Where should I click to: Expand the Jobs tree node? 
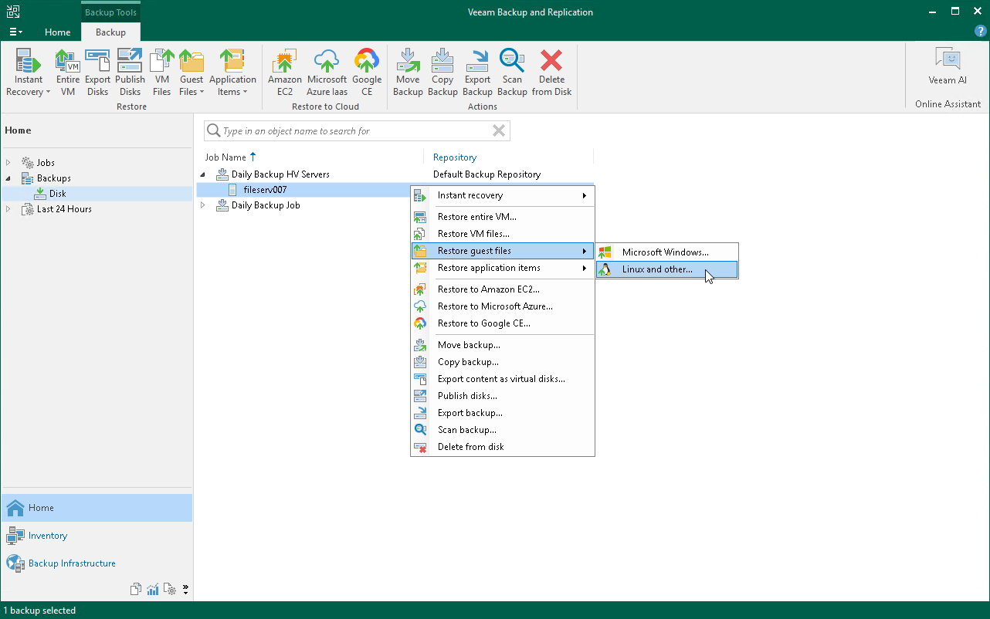(x=8, y=162)
